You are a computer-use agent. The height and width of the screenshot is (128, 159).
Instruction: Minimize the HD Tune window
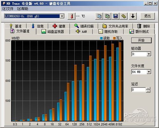pos(146,3)
